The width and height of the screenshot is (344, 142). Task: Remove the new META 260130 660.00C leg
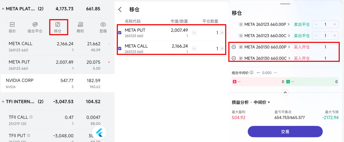coord(234,58)
